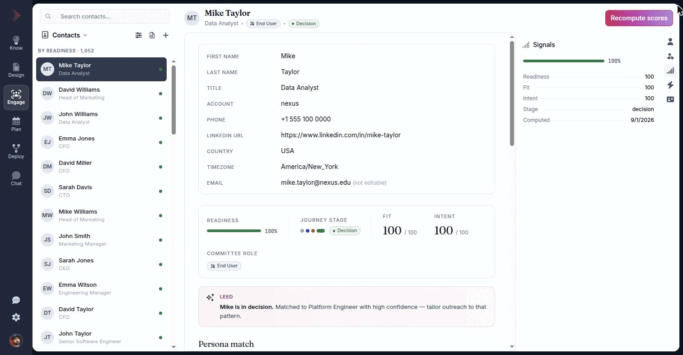
Task: Open contact list filter options icon
Action: click(x=139, y=35)
